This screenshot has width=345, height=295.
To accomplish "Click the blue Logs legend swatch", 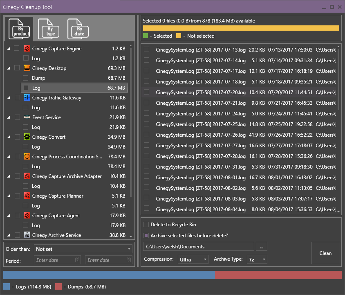I will (7, 287).
